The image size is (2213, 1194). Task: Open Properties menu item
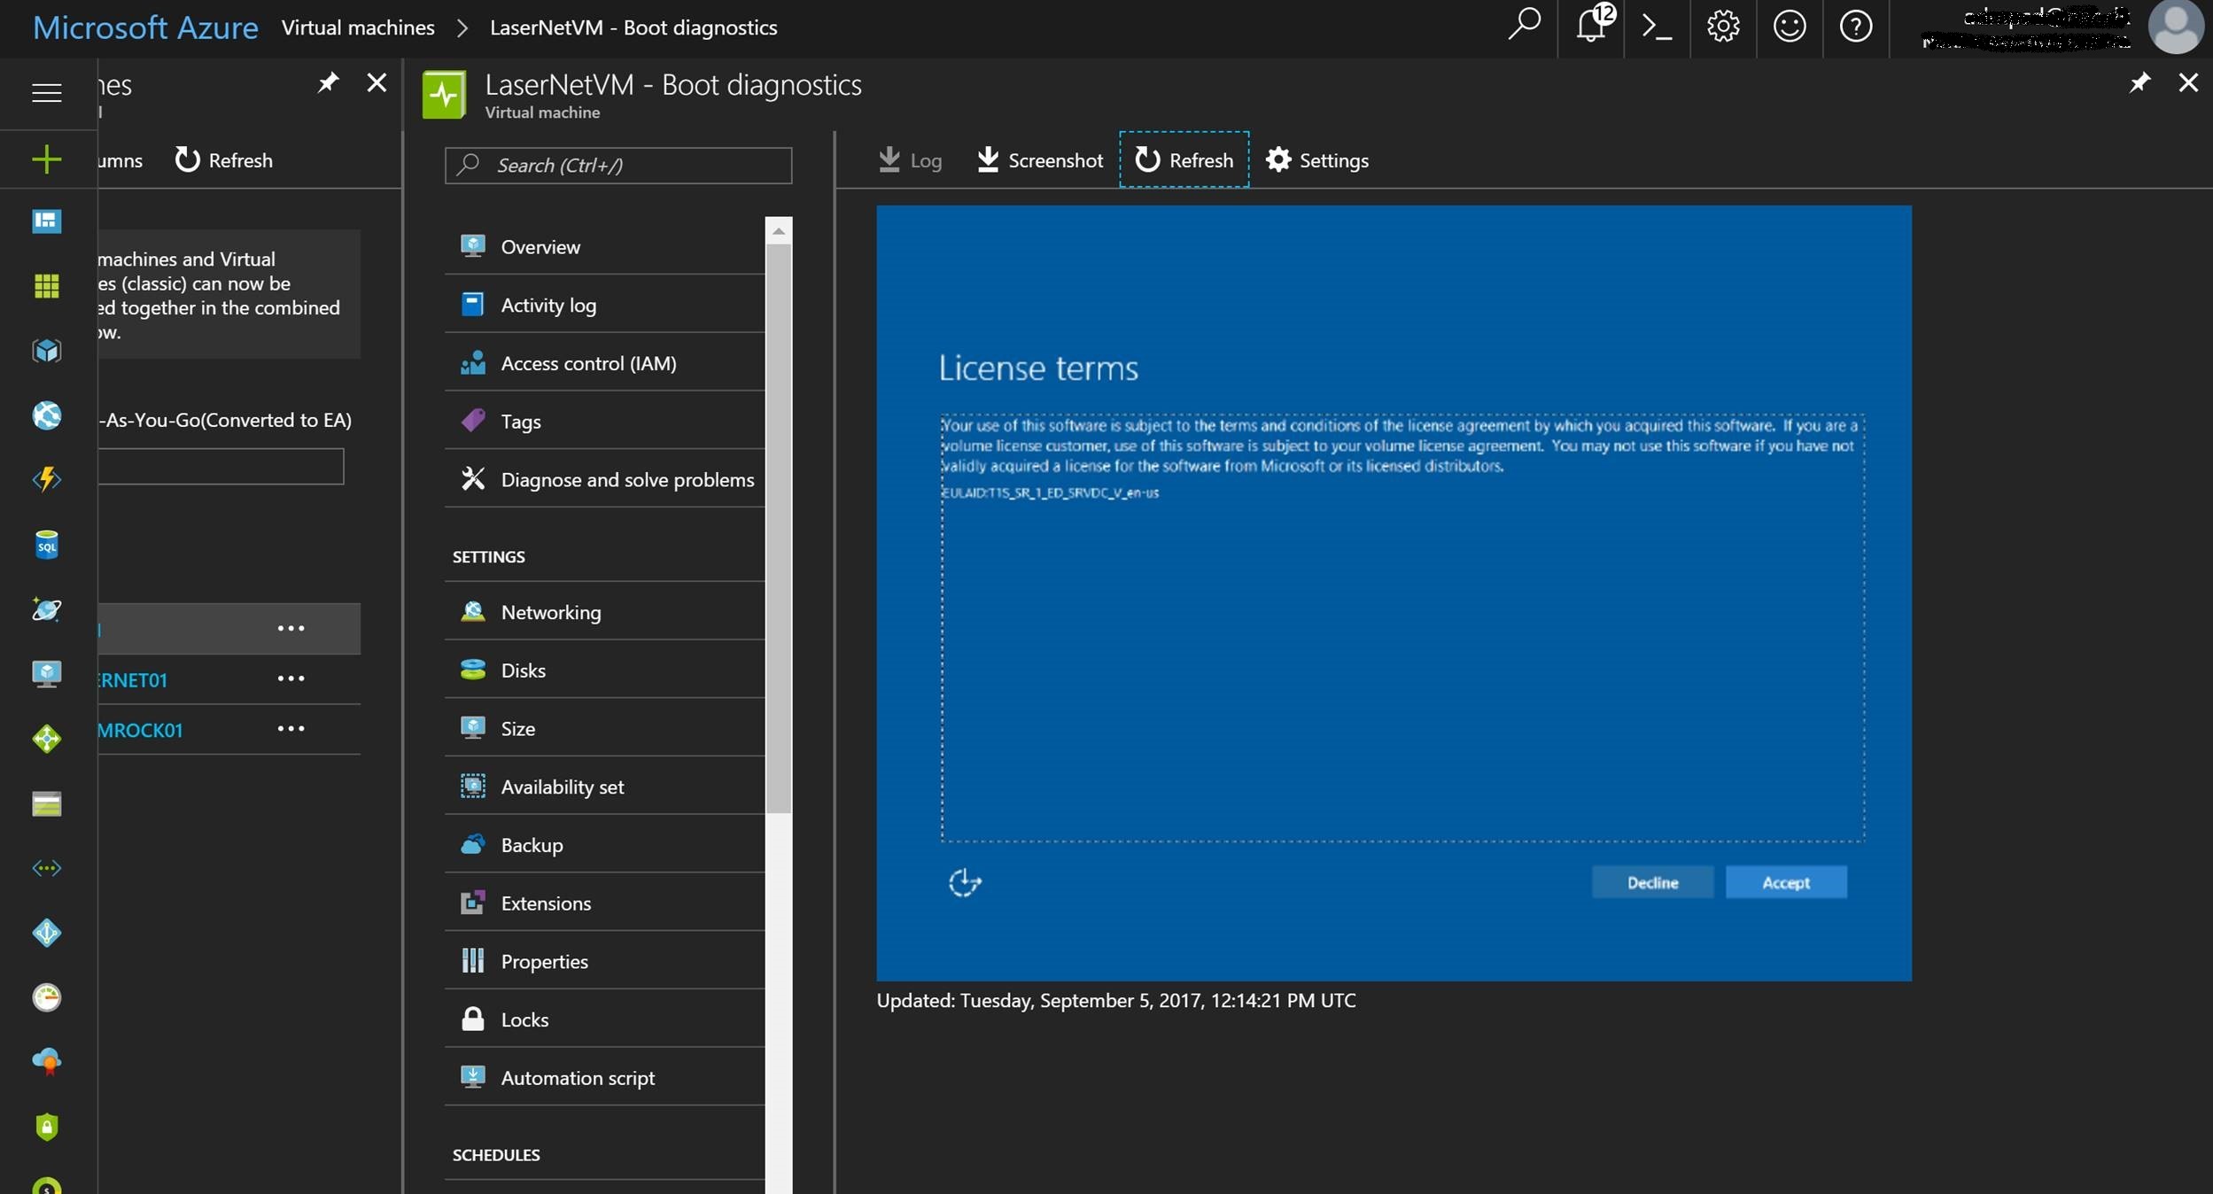[604, 961]
